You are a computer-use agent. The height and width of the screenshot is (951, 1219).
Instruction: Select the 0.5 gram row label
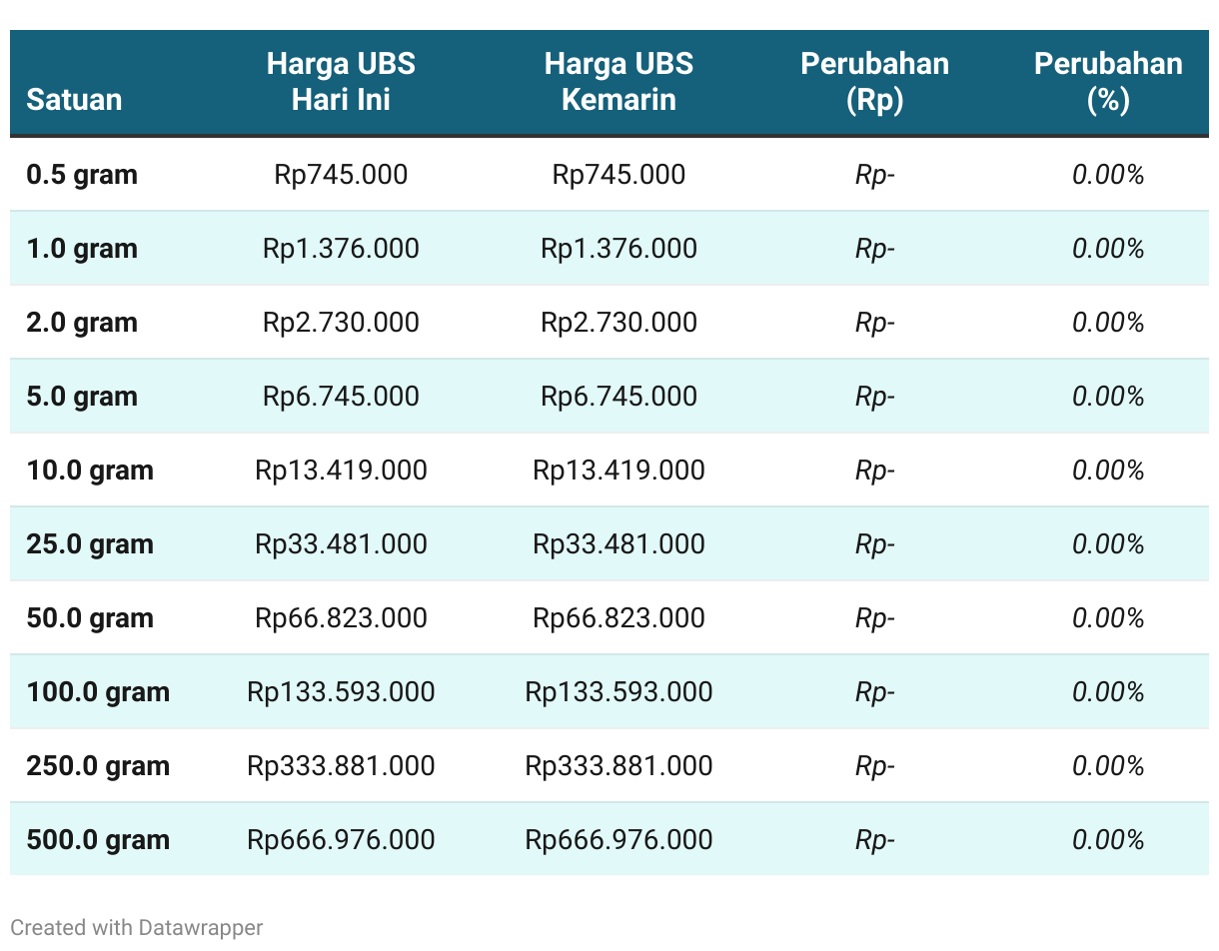[x=82, y=175]
